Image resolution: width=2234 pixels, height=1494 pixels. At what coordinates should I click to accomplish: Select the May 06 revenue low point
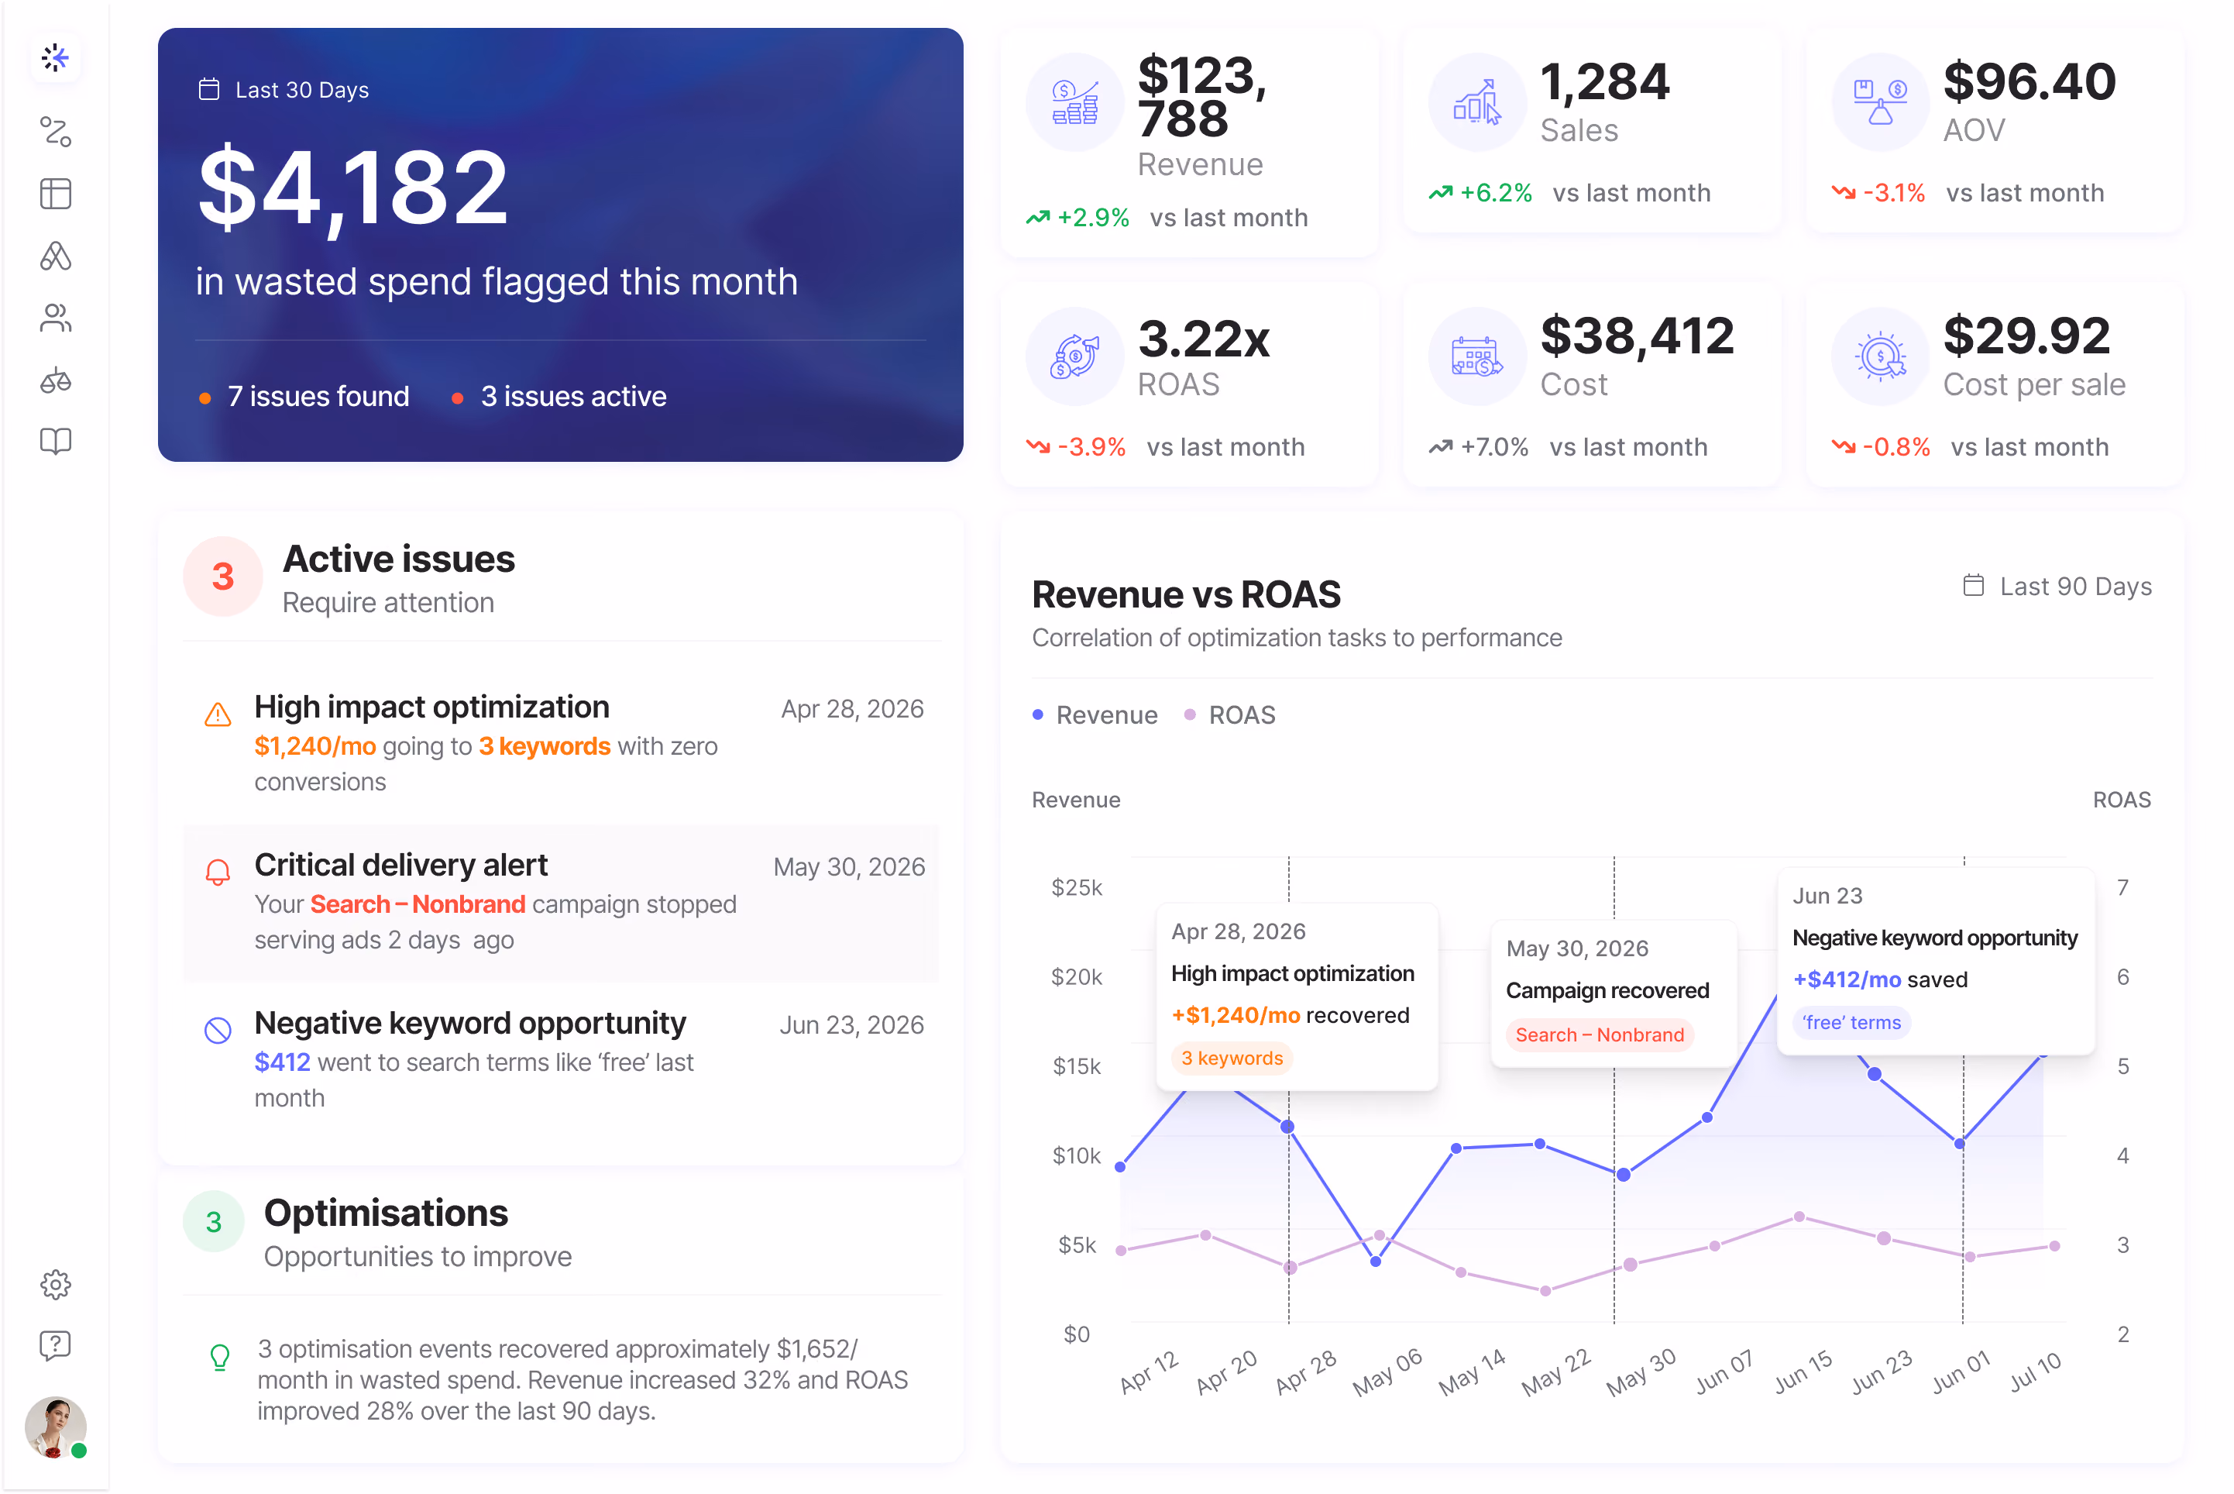[x=1375, y=1261]
